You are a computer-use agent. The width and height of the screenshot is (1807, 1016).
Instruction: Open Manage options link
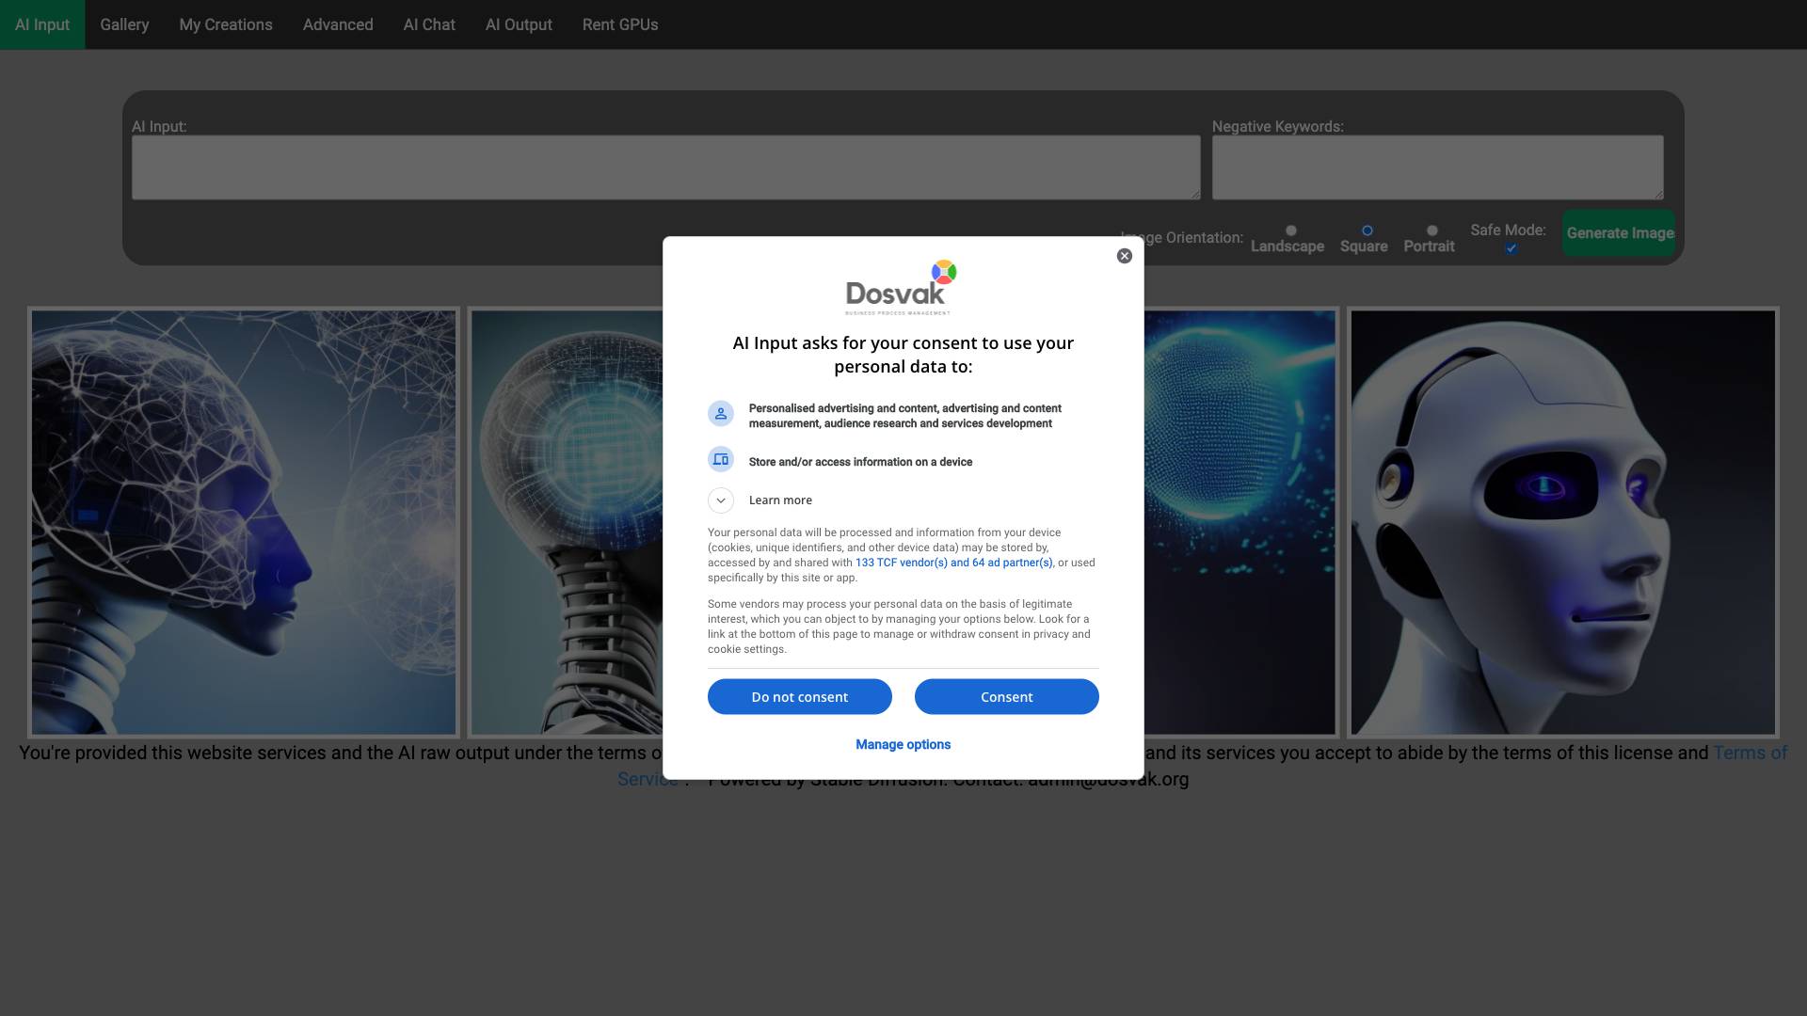pyautogui.click(x=903, y=744)
